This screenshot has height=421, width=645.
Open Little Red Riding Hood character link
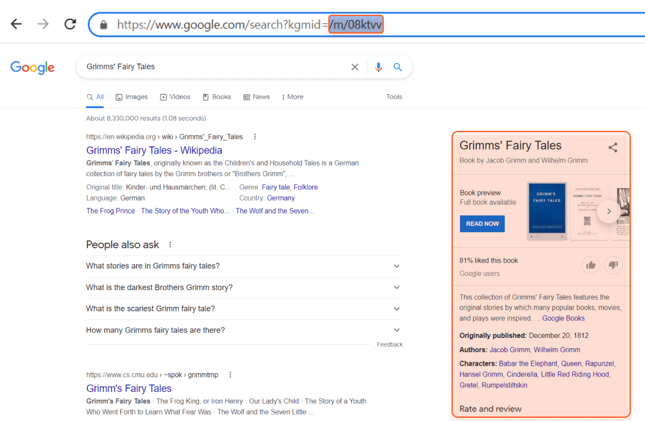click(575, 375)
